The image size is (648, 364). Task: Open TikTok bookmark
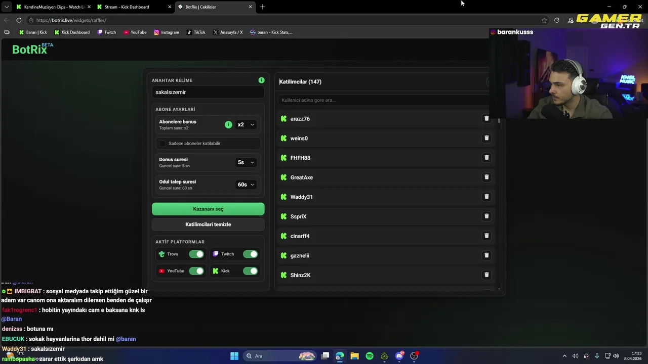(x=196, y=32)
